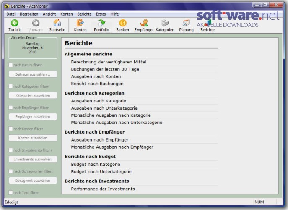Open Konten in the toolbar
This screenshot has width=288, height=210.
pos(80,25)
